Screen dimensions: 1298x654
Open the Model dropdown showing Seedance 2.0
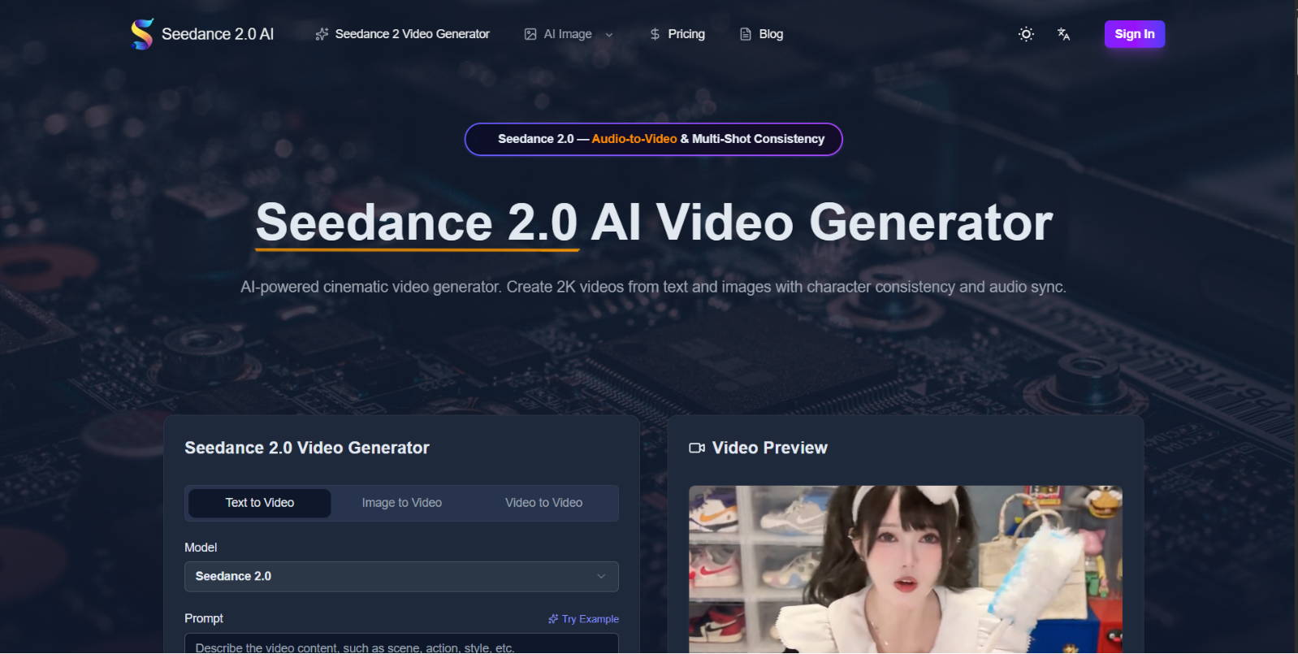[x=401, y=577]
